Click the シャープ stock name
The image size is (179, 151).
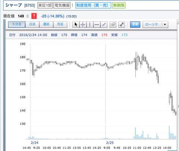click(14, 5)
